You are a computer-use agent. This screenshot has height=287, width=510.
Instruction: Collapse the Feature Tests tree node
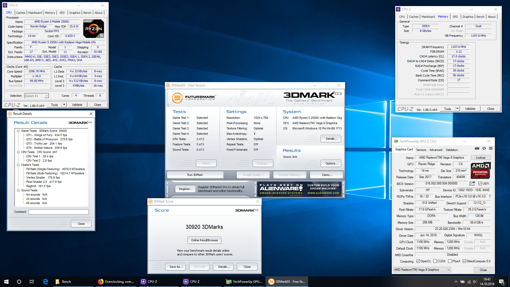tap(18, 165)
